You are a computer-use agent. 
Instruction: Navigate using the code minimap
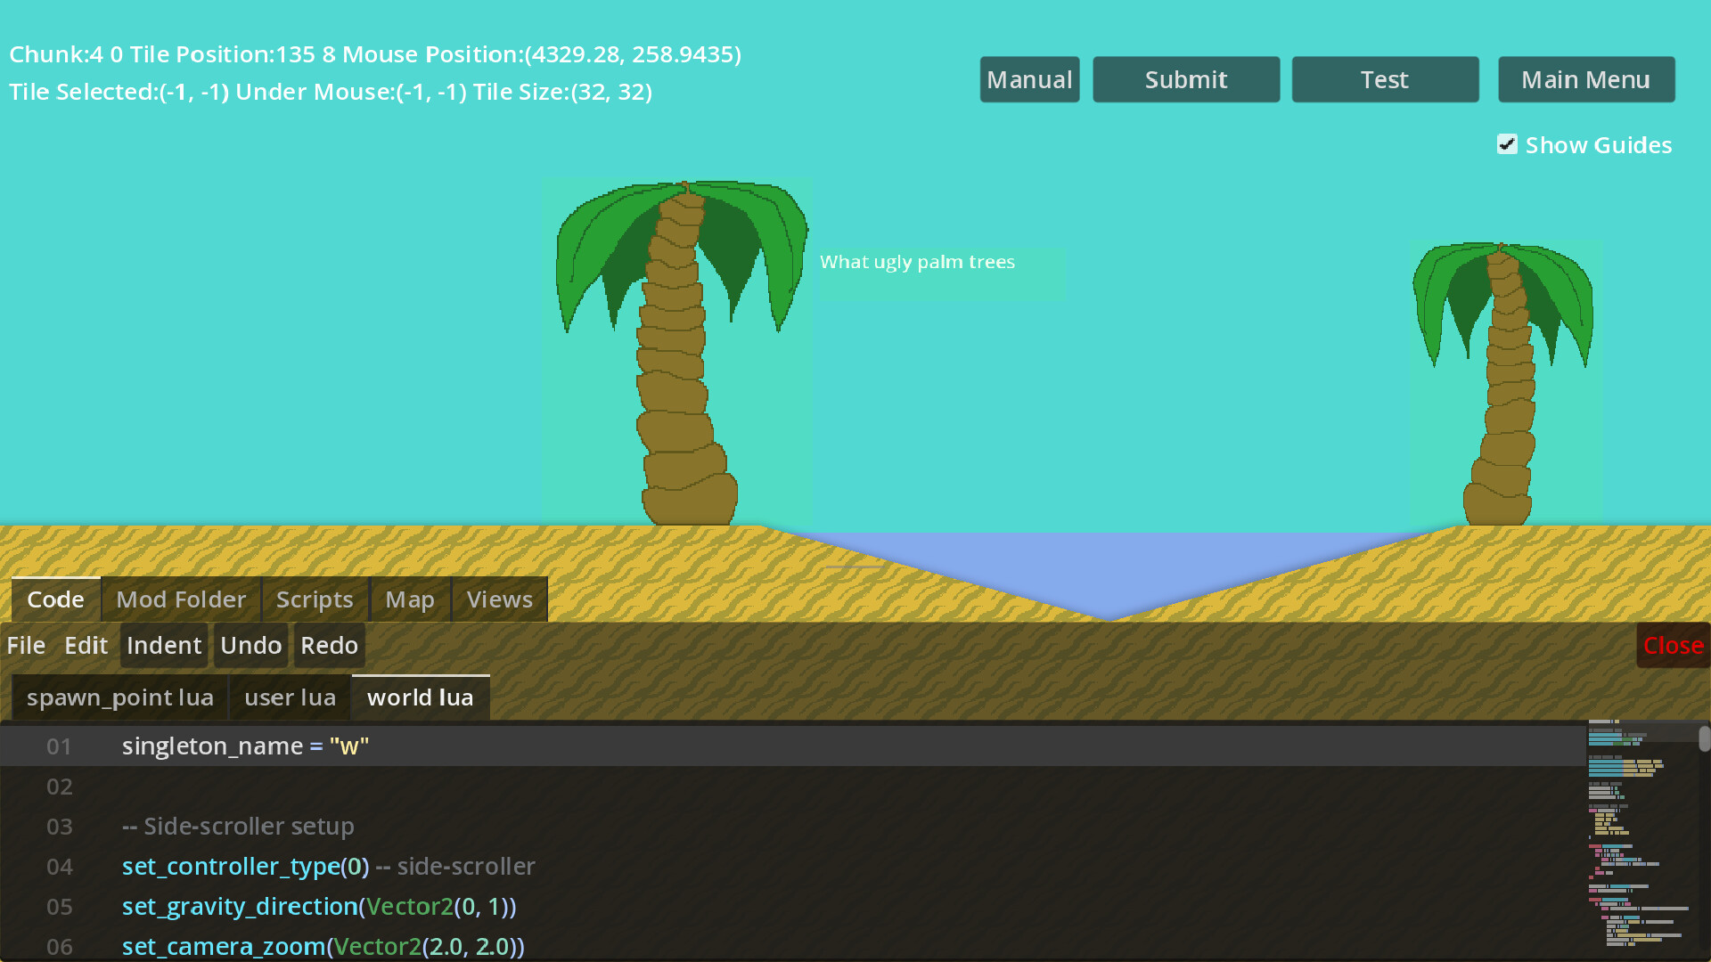(x=1640, y=837)
